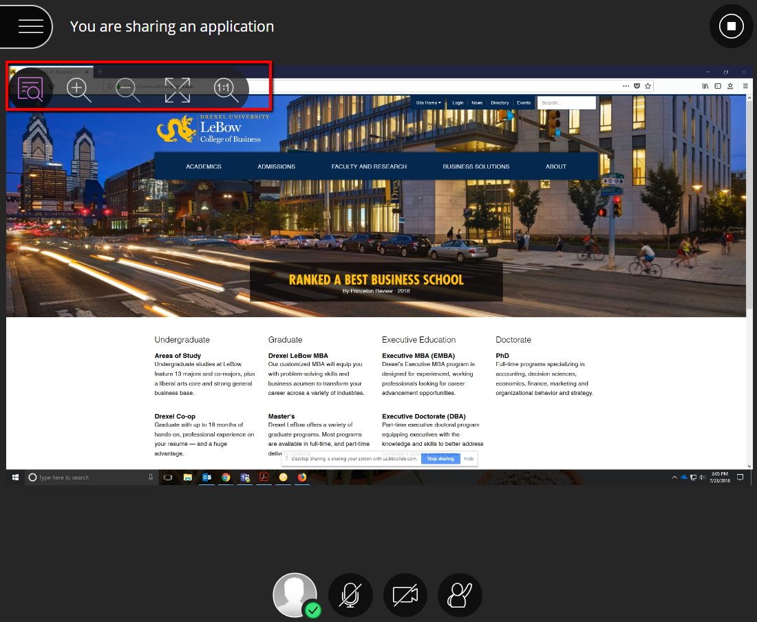Open Chrome from the taskbar
757x622 pixels.
point(226,478)
